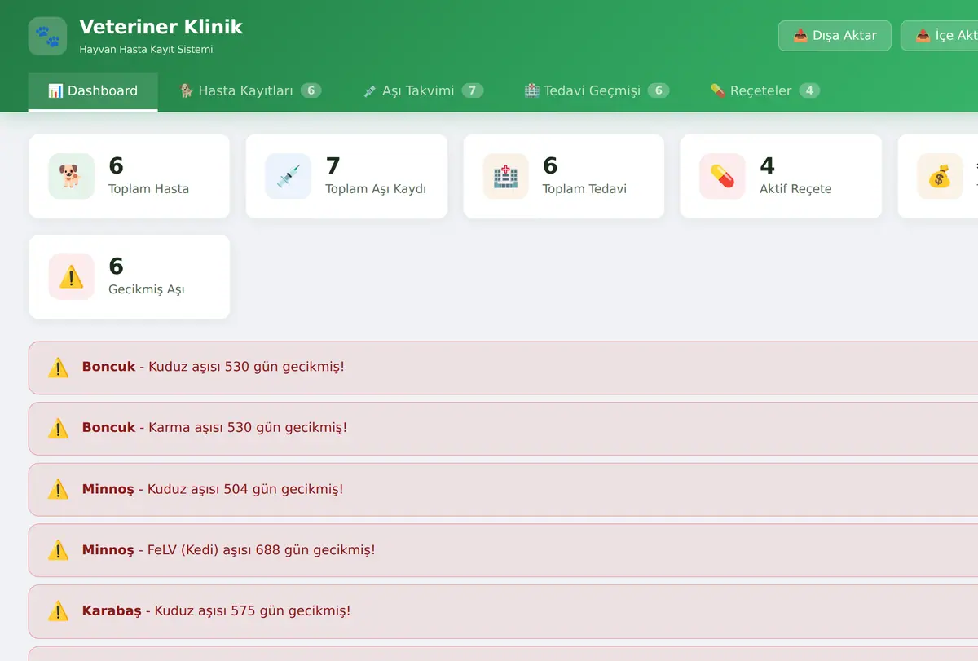Screen dimensions: 978x661
Task: Click text 'FeLV (Kedi) aşısı 688 gün gecikmiş!'
Action: pos(262,550)
